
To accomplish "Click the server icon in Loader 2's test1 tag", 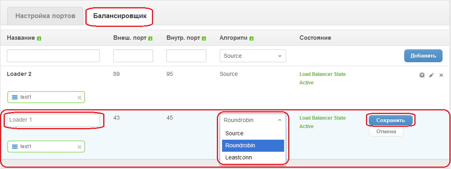I will (15, 97).
